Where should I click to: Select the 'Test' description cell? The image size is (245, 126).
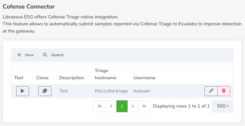64,91
